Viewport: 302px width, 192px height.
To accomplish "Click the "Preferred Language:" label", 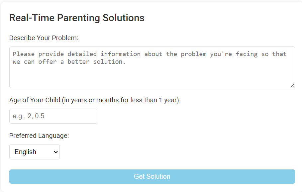I will pyautogui.click(x=39, y=136).
